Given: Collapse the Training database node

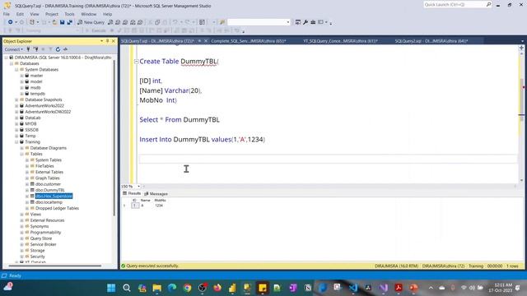Looking at the screenshot, I should 16,142.
